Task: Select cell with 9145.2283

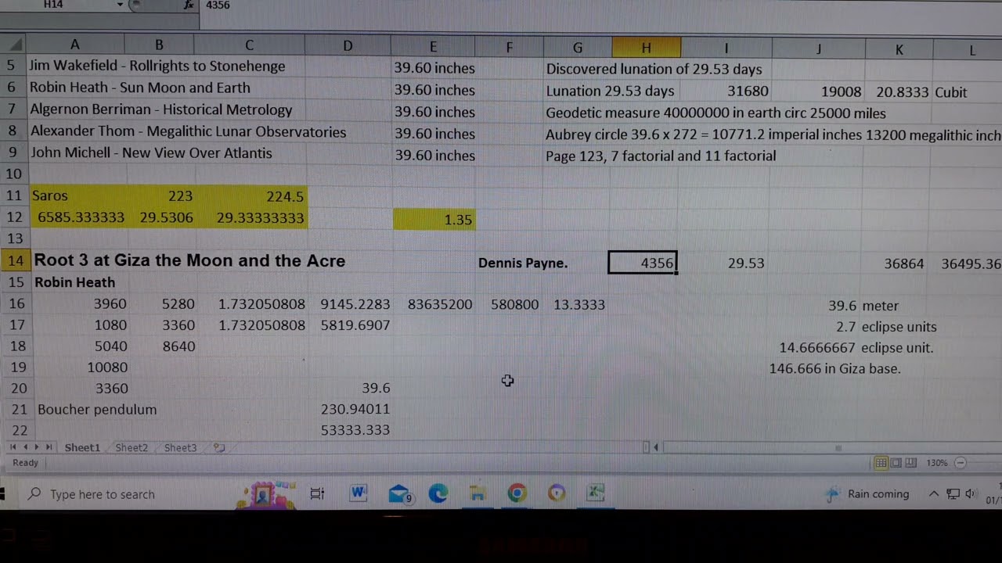Action: click(x=348, y=305)
